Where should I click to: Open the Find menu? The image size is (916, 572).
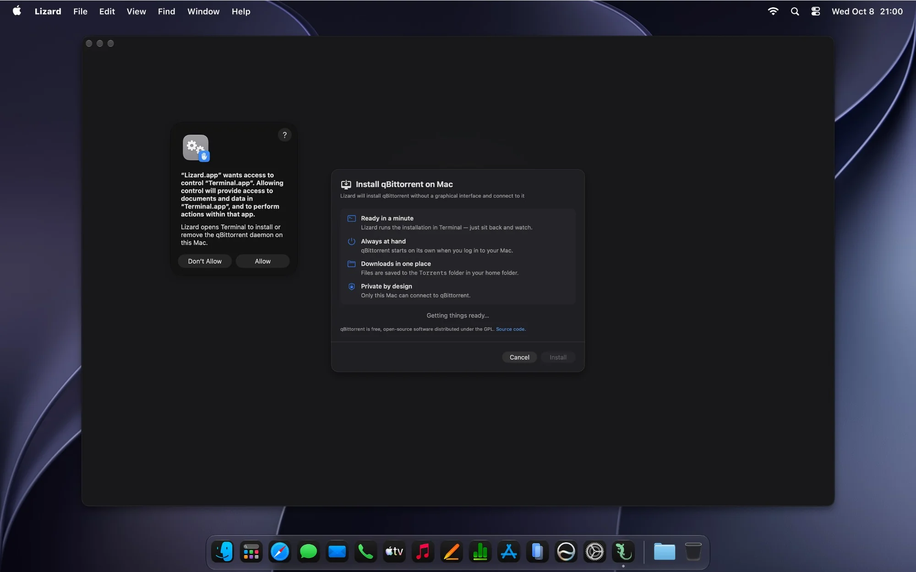coord(166,11)
